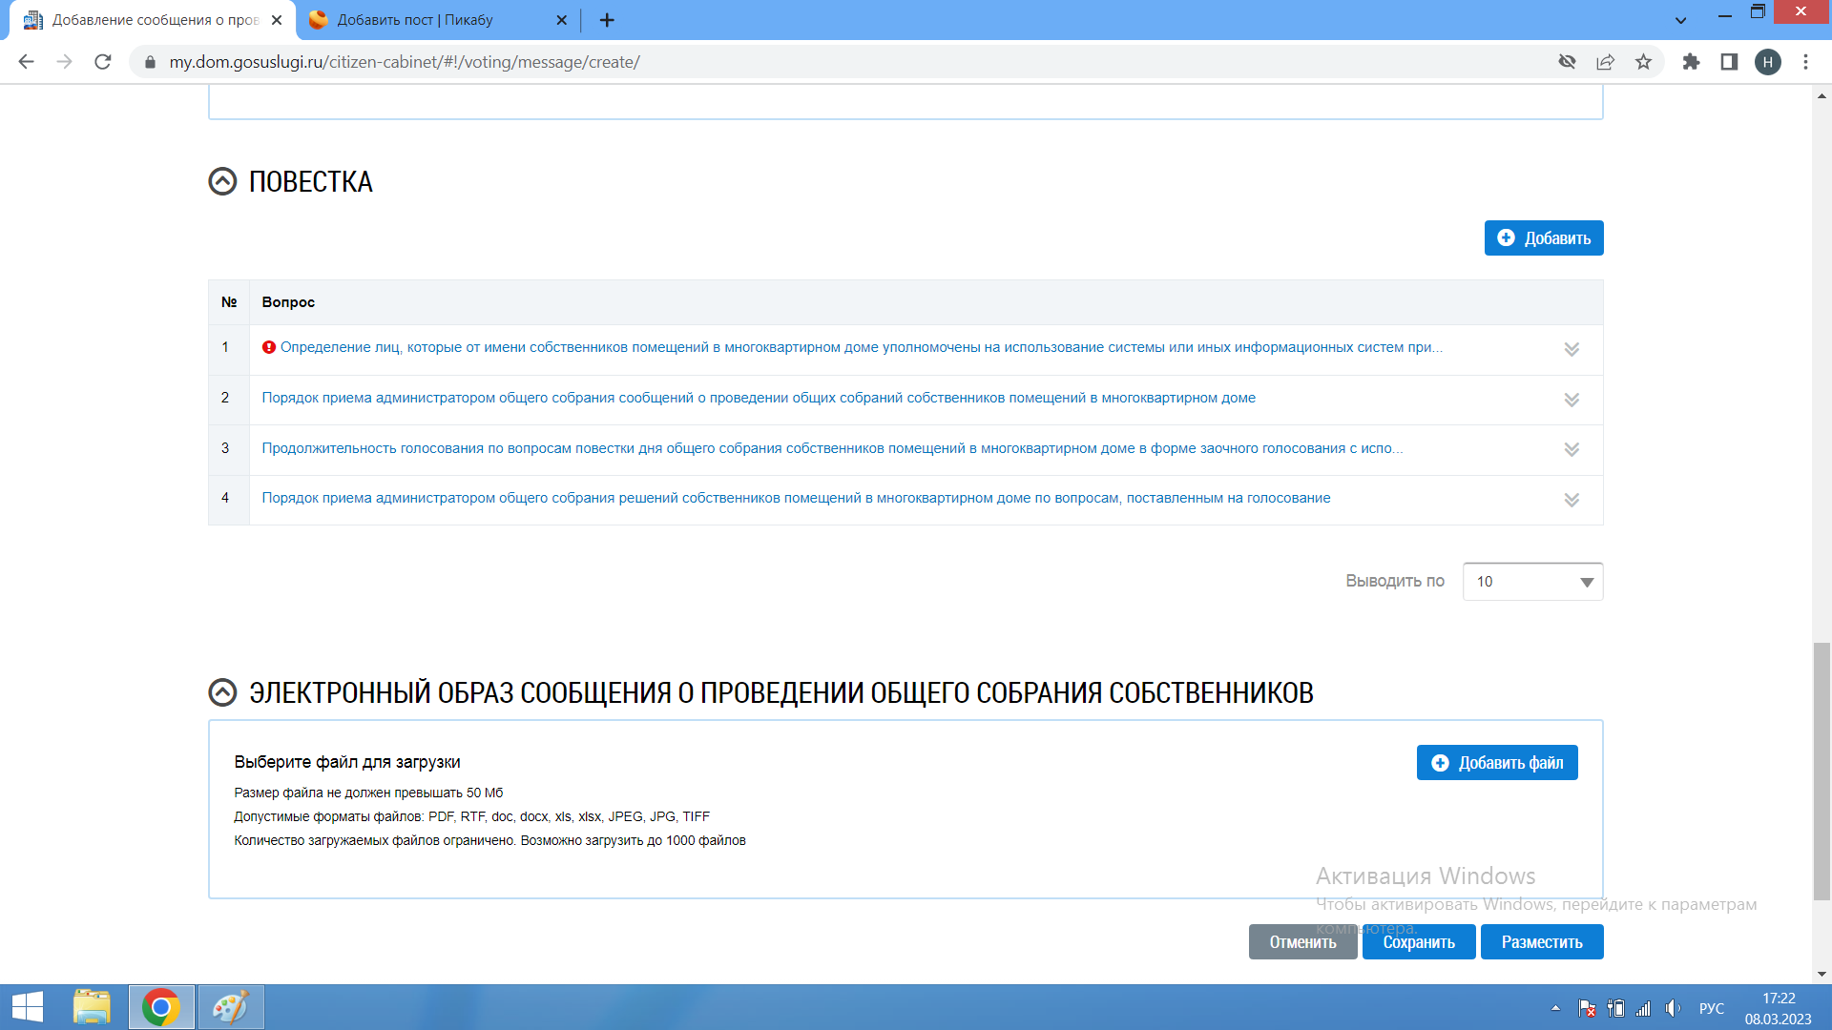
Task: Expand agenda question 1 details chevron
Action: (1572, 349)
